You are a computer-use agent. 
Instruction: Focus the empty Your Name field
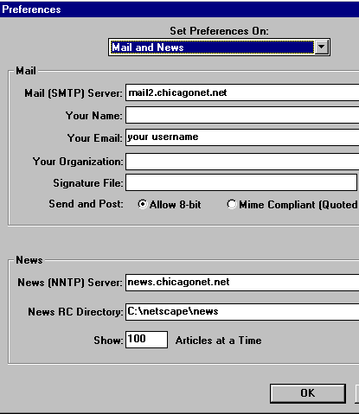pyautogui.click(x=242, y=115)
